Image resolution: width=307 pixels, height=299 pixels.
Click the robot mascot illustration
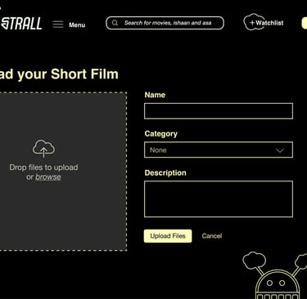coord(275,275)
